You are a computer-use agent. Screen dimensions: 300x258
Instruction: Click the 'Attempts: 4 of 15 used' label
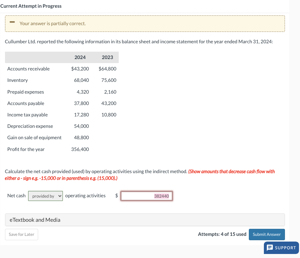222,234
